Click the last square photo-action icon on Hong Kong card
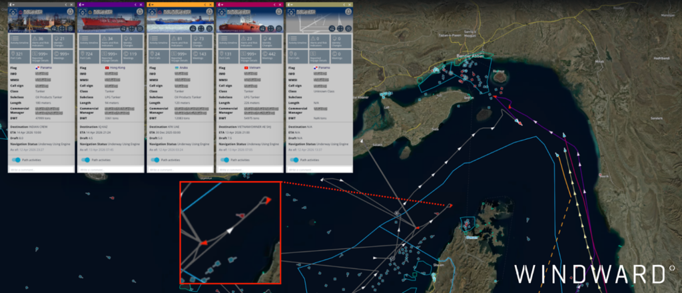This screenshot has height=293, width=682. pos(140,28)
